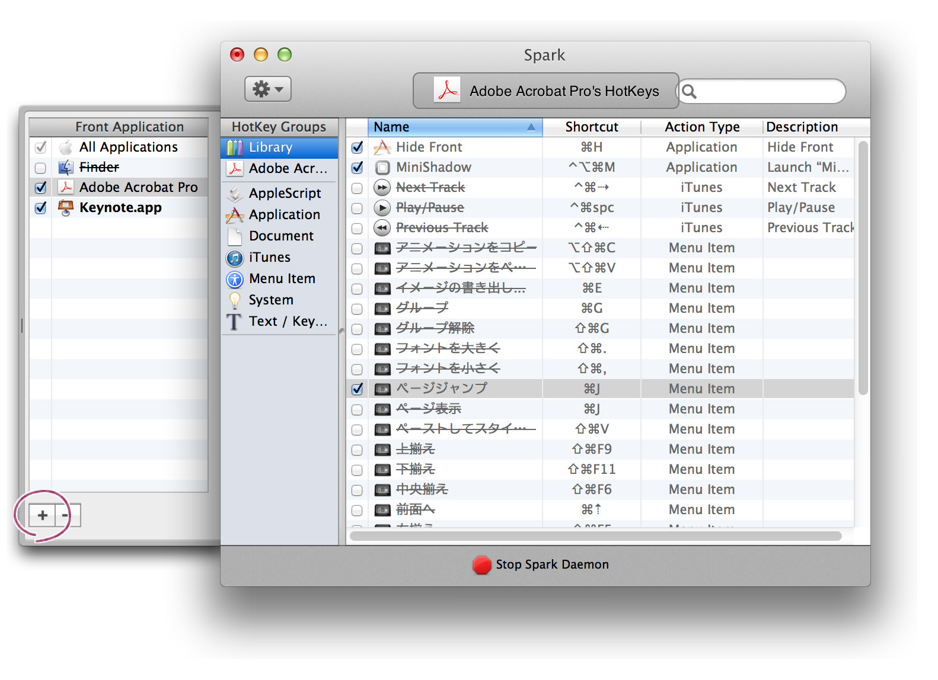The height and width of the screenshot is (680, 938).
Task: Click the Hide Front application icon in list
Action: pyautogui.click(x=382, y=147)
